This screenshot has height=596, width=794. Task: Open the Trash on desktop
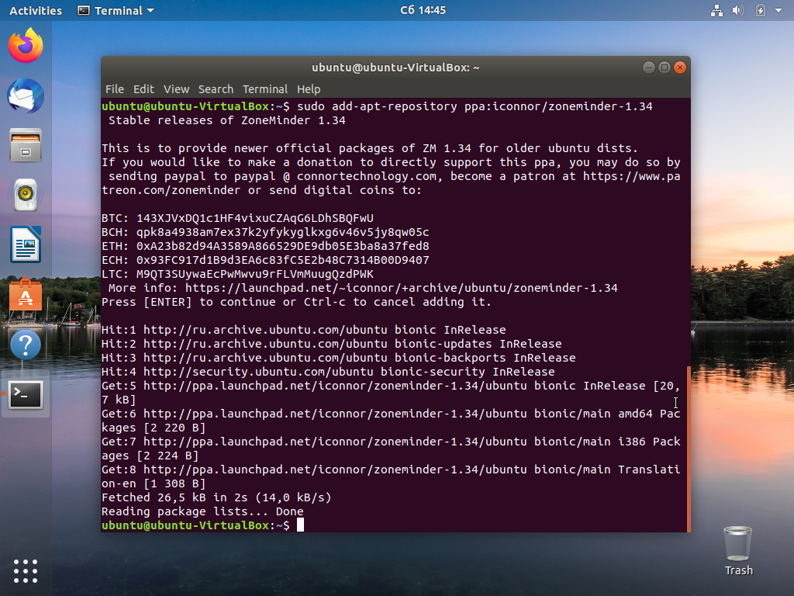click(x=738, y=551)
